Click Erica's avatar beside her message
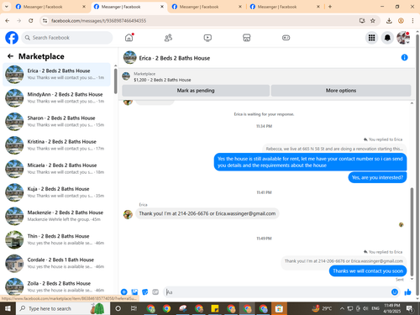 pos(128,214)
